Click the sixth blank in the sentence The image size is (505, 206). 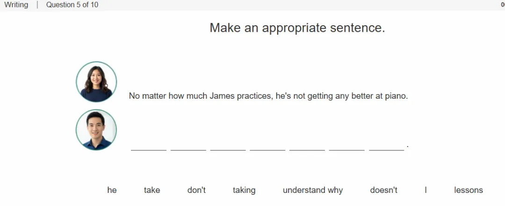346,146
